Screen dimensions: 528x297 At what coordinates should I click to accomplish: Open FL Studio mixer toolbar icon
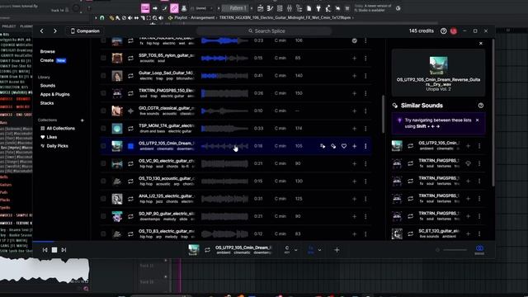tap(290, 8)
